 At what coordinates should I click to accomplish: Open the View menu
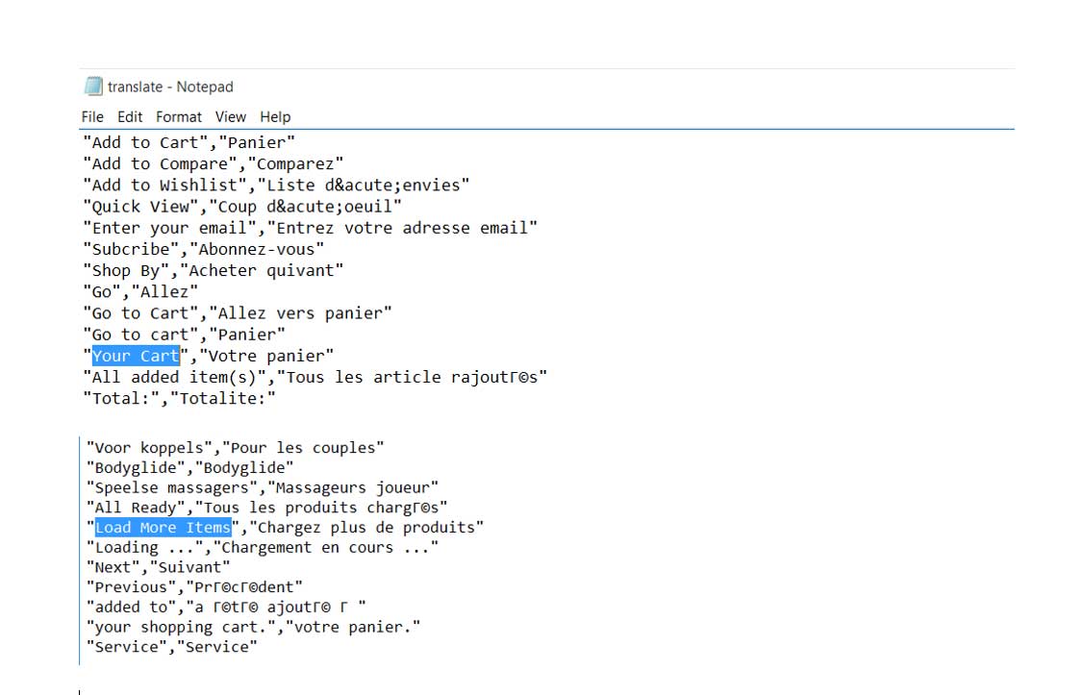[x=231, y=116]
